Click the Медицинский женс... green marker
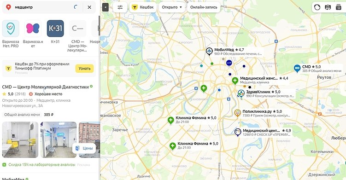The image size is (346, 180). tap(235, 81)
